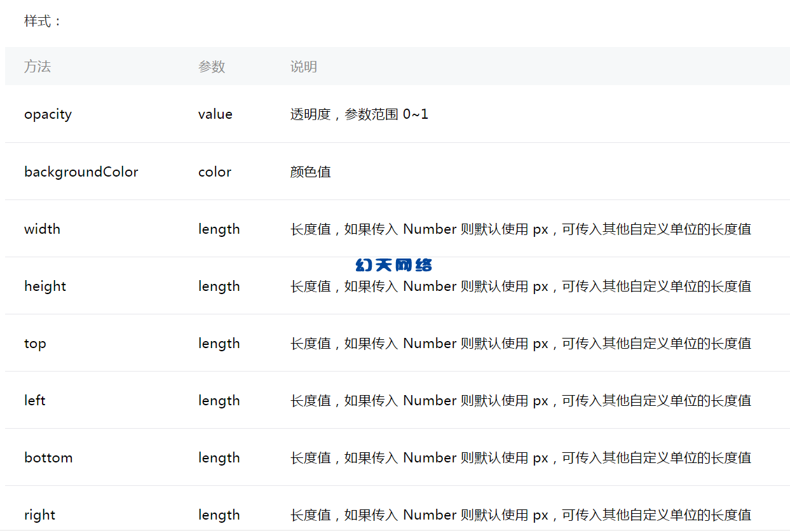The height and width of the screenshot is (531, 790).
Task: Select the top method name
Action: [x=35, y=344]
